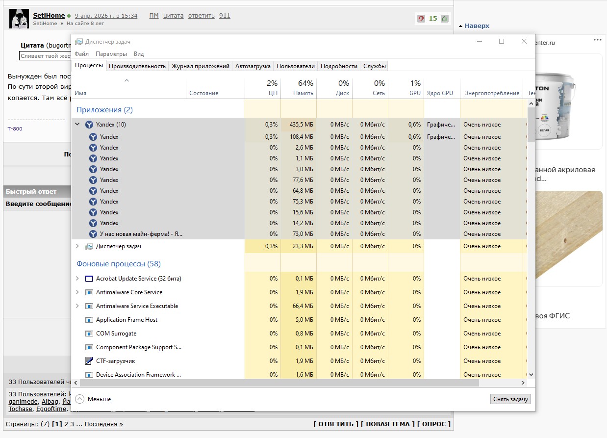Select the Acrobat Update Service process icon

click(89, 279)
